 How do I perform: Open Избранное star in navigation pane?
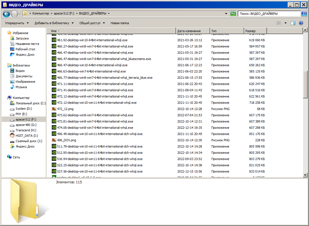(9, 33)
